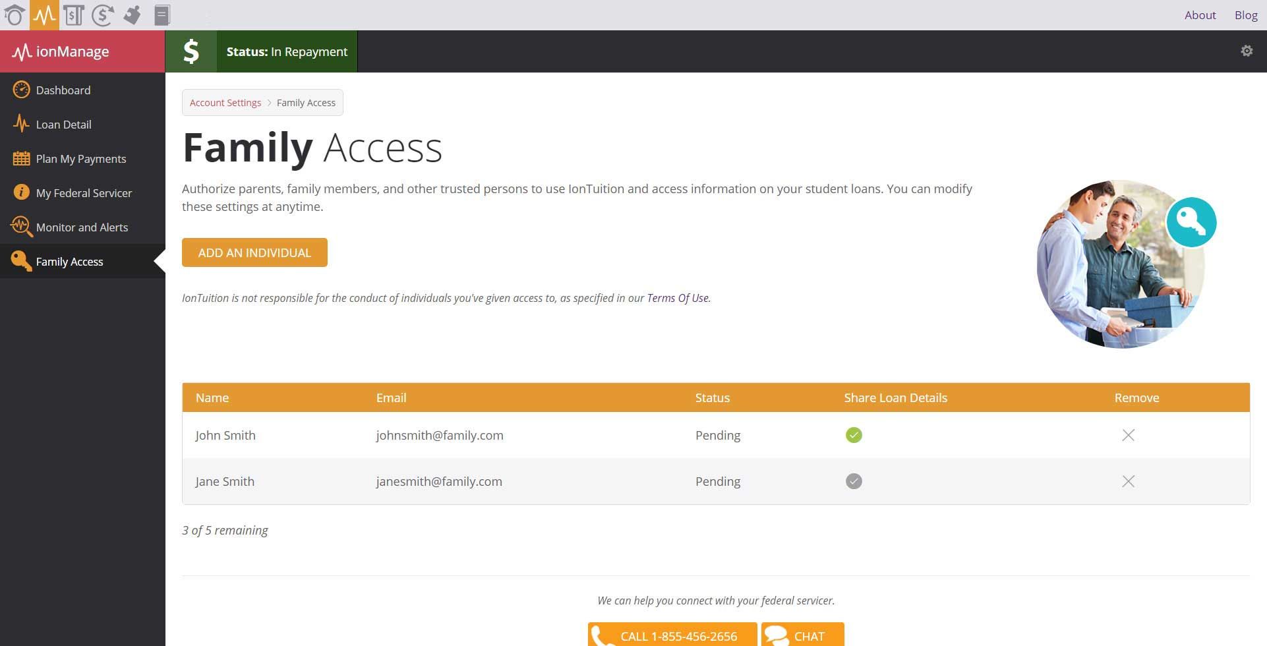Click johnsmith@family.com email cell
Image resolution: width=1267 pixels, height=646 pixels.
point(440,435)
